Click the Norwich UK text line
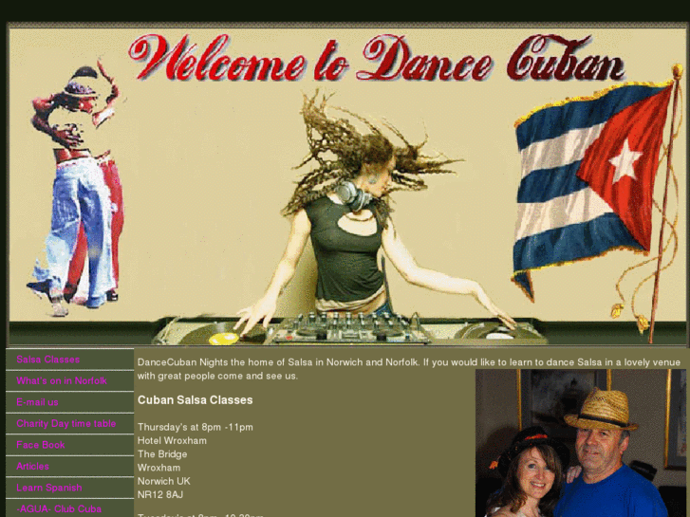Viewport: 690px width, 517px height. [x=163, y=481]
